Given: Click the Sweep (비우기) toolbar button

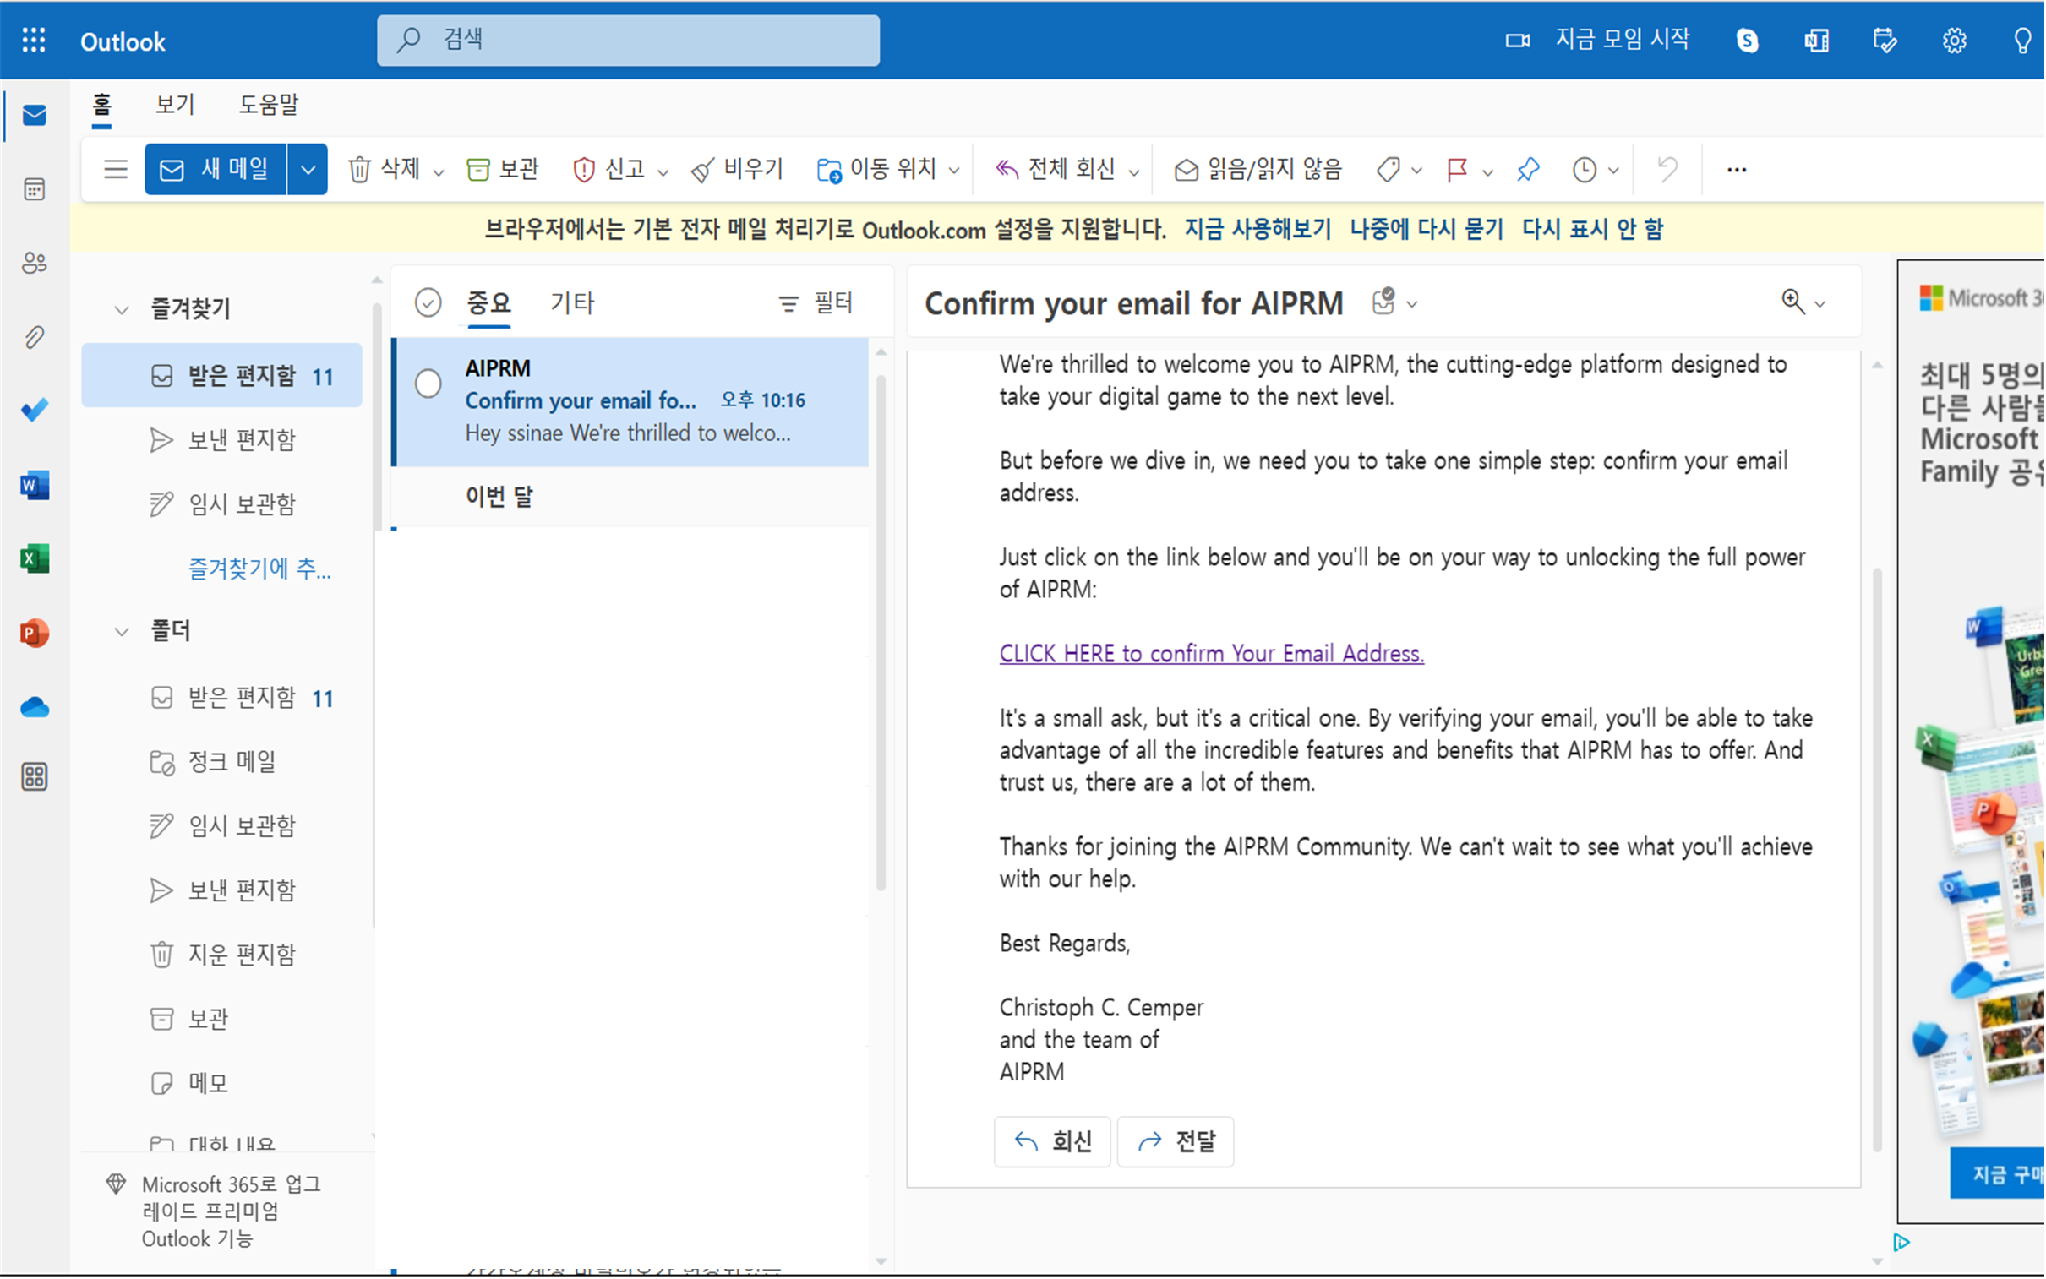Looking at the screenshot, I should (x=737, y=169).
